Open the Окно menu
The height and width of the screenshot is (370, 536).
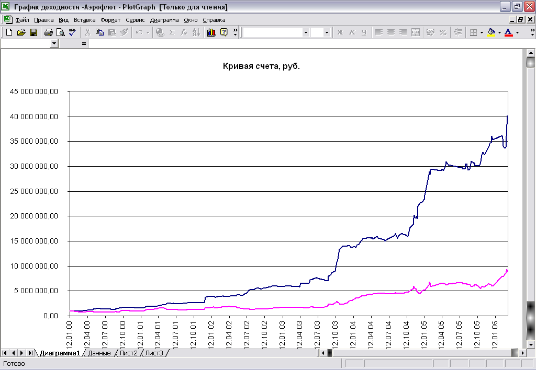[191, 20]
